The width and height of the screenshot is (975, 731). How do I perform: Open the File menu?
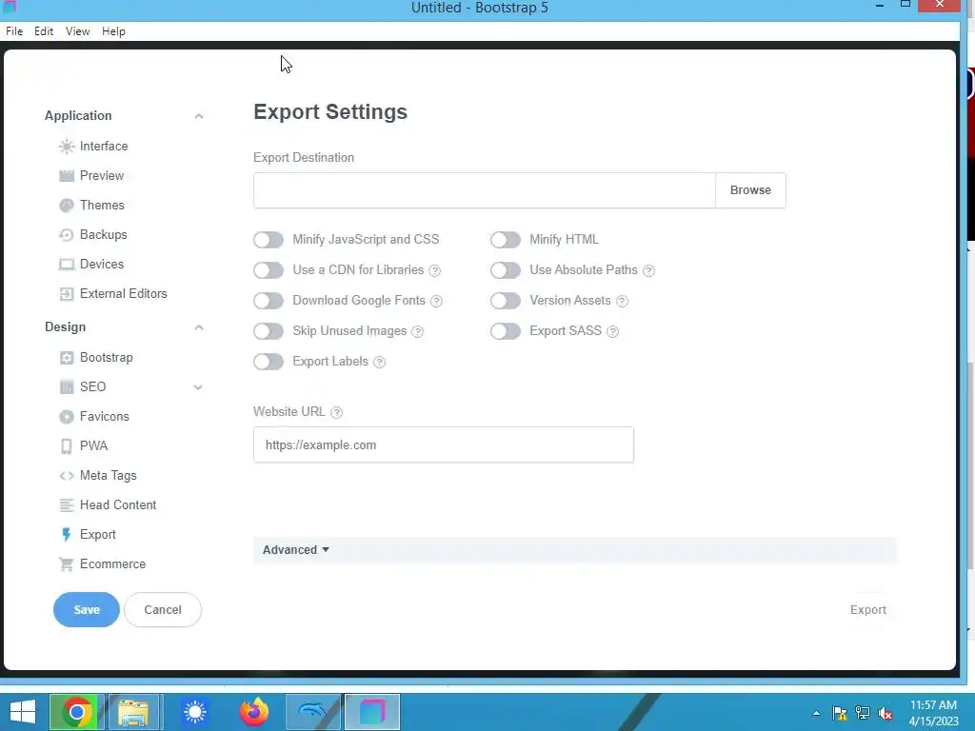[14, 31]
